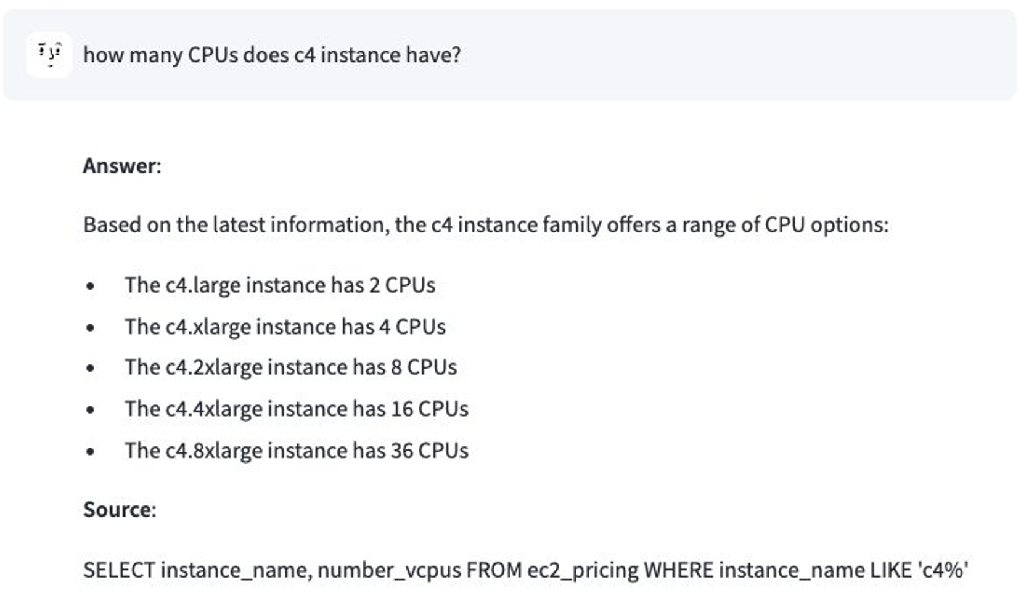Screen dimensions: 1021x593
Task: Click the SELECT SQL query text
Action: [525, 570]
